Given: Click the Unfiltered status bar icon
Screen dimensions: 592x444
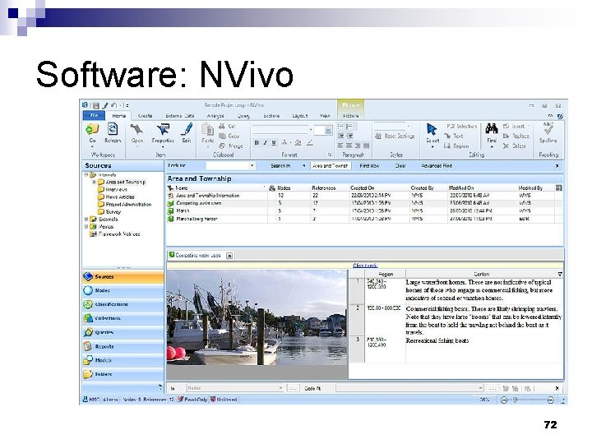Looking at the screenshot, I should pyautogui.click(x=213, y=400).
